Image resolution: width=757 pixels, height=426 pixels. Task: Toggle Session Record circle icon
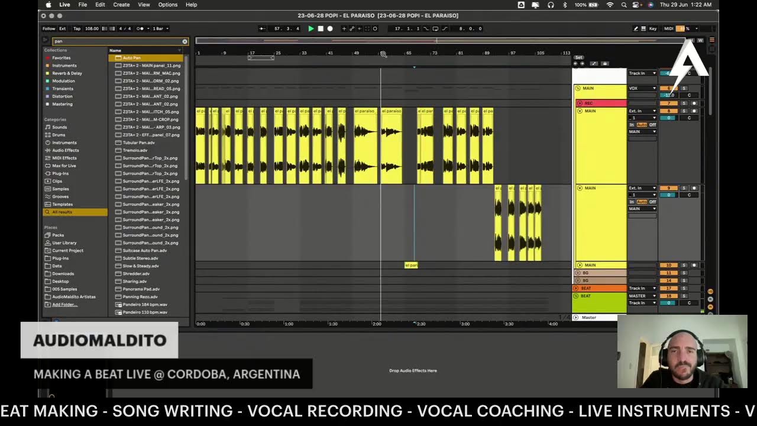click(375, 28)
